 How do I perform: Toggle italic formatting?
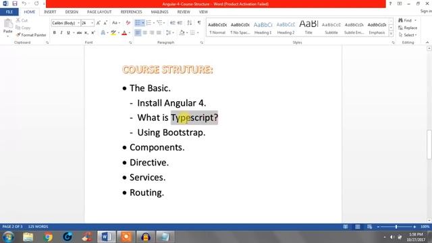[61, 33]
